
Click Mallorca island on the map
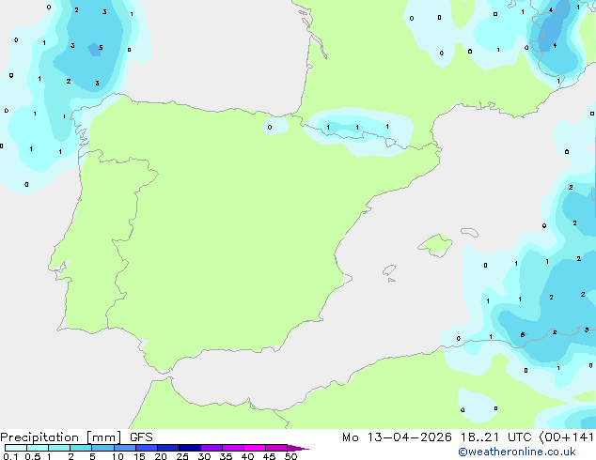[435, 245]
